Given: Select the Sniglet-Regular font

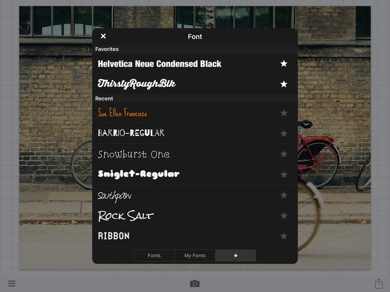Looking at the screenshot, I should click(195, 175).
